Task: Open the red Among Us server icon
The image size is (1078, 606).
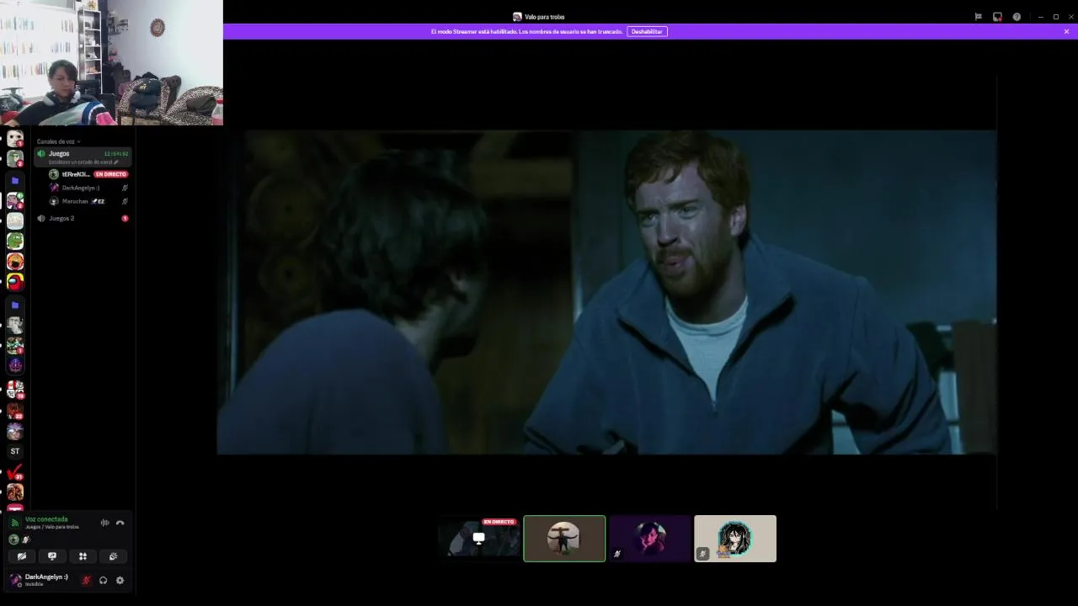Action: pyautogui.click(x=15, y=282)
